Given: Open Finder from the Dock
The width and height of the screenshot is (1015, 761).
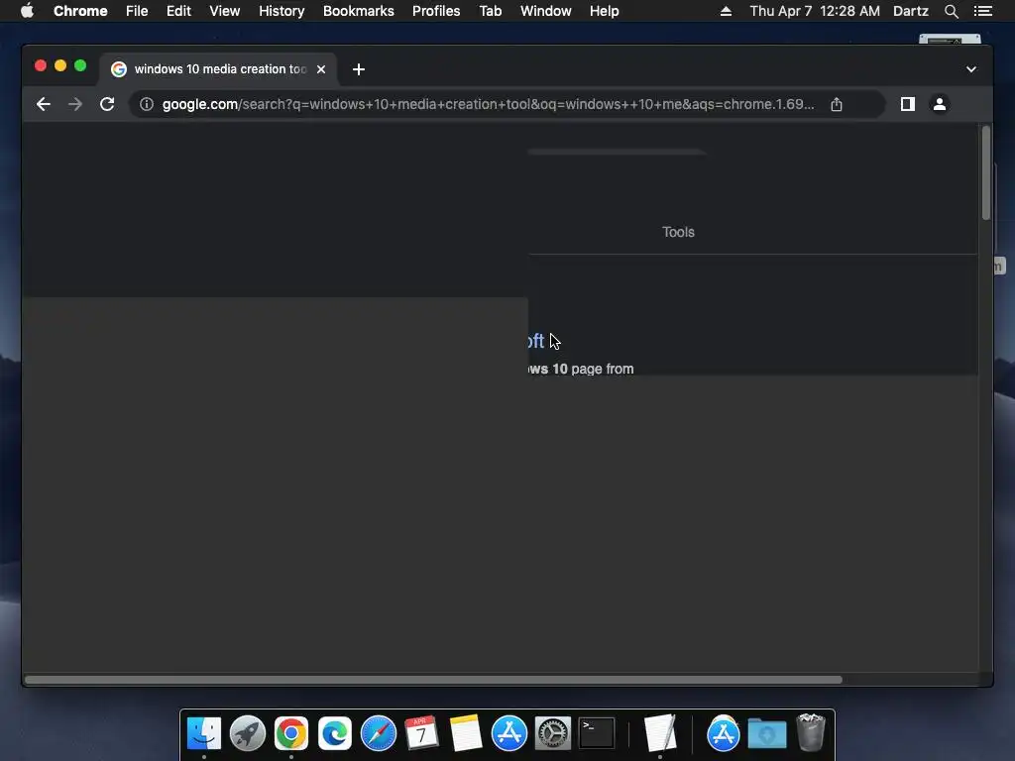Looking at the screenshot, I should coord(204,733).
